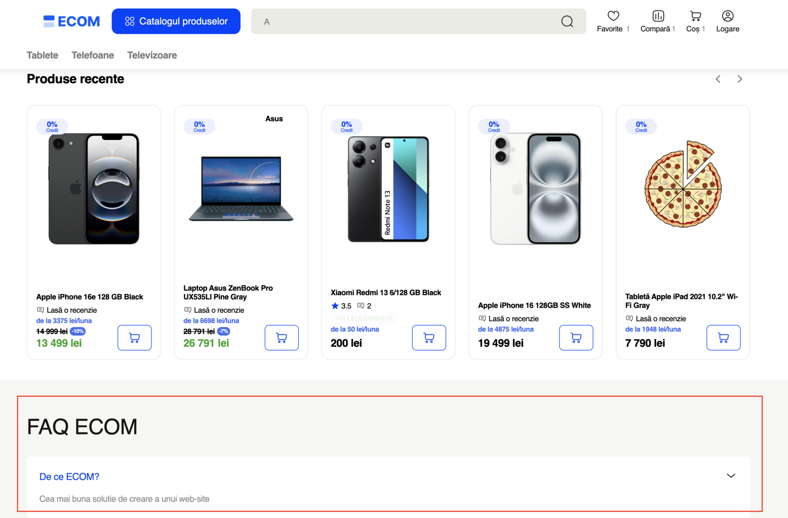The image size is (788, 518).
Task: Click the search magnifier icon
Action: tap(567, 22)
